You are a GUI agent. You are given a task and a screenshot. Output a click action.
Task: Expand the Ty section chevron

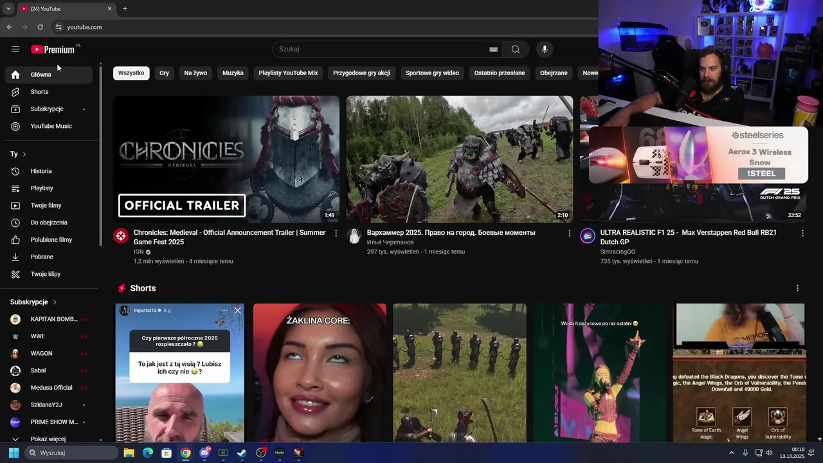(x=24, y=154)
